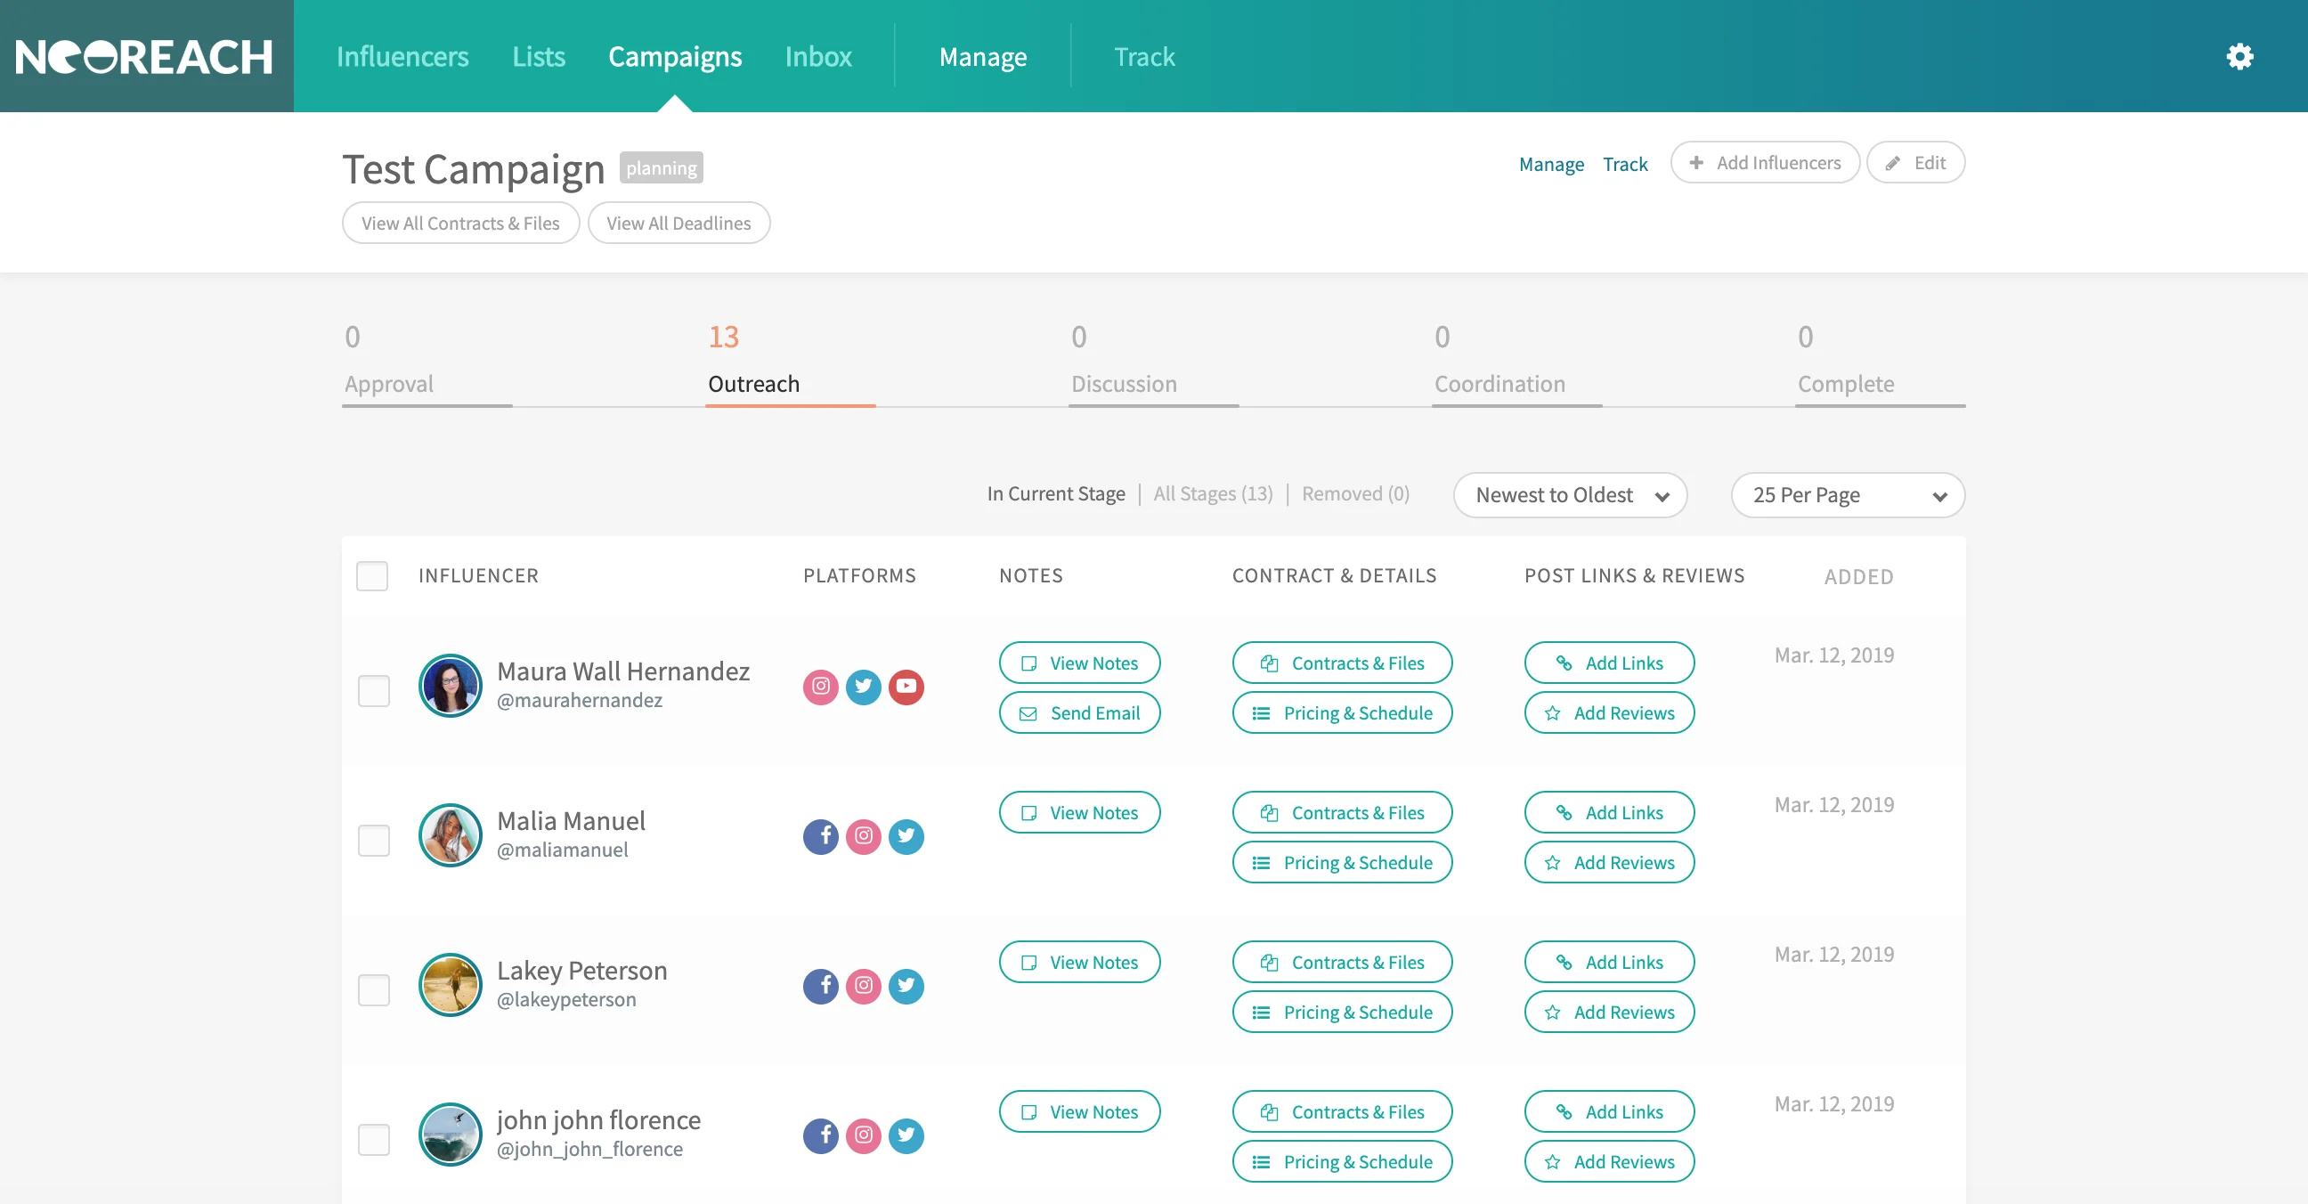This screenshot has width=2308, height=1204.
Task: Click john john florence's Instagram icon
Action: [x=863, y=1136]
